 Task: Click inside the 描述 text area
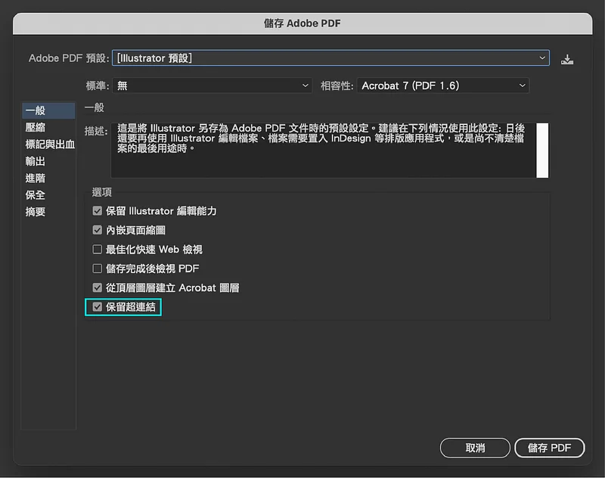coord(324,150)
